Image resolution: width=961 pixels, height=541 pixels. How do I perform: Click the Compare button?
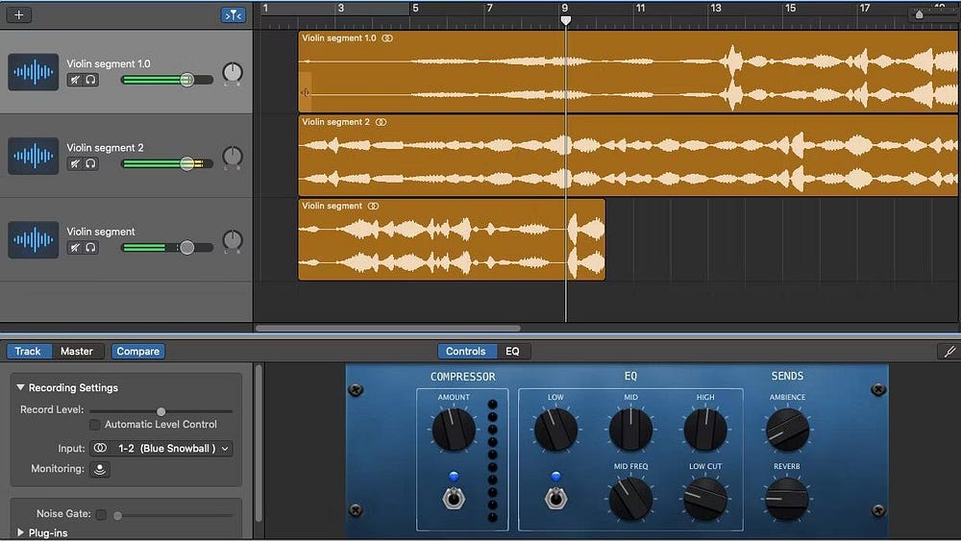tap(137, 352)
